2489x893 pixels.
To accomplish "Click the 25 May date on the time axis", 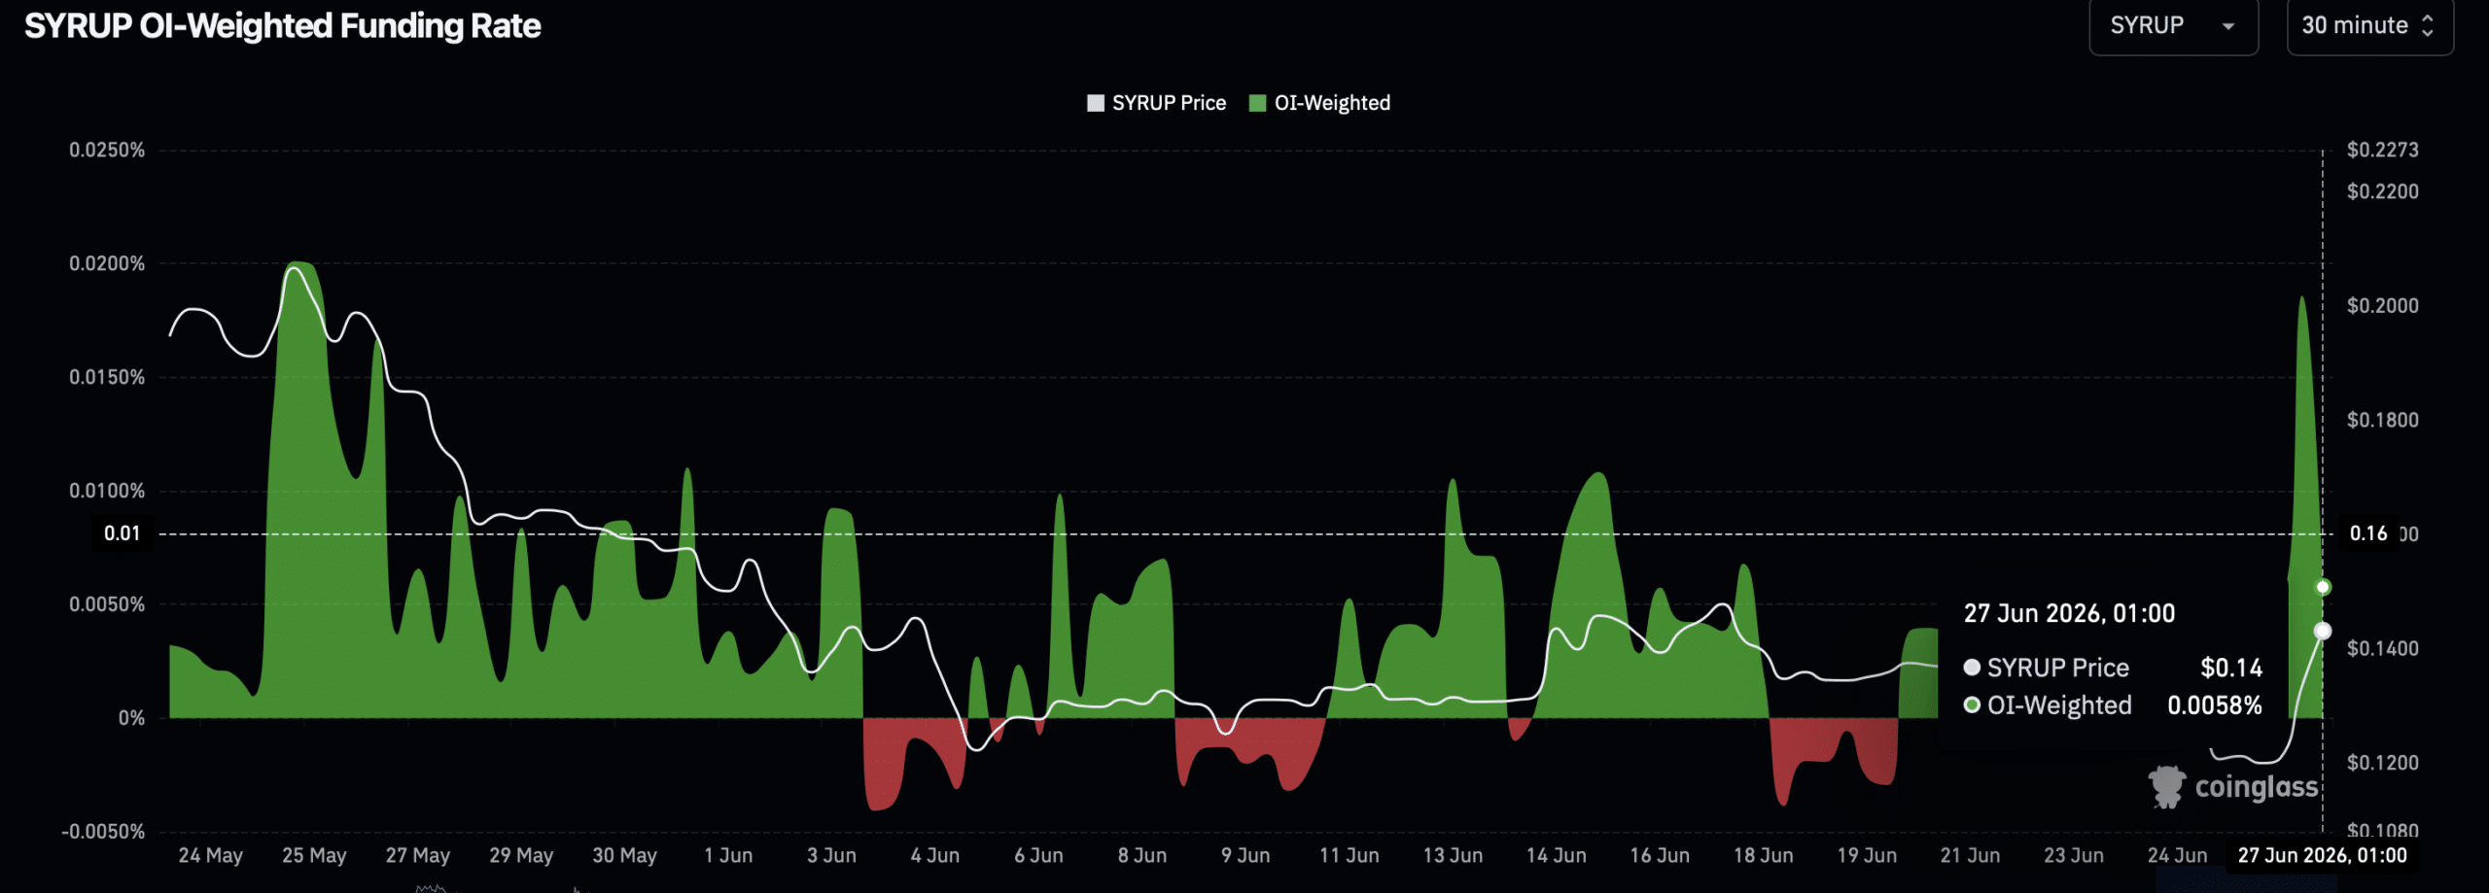I will (314, 855).
